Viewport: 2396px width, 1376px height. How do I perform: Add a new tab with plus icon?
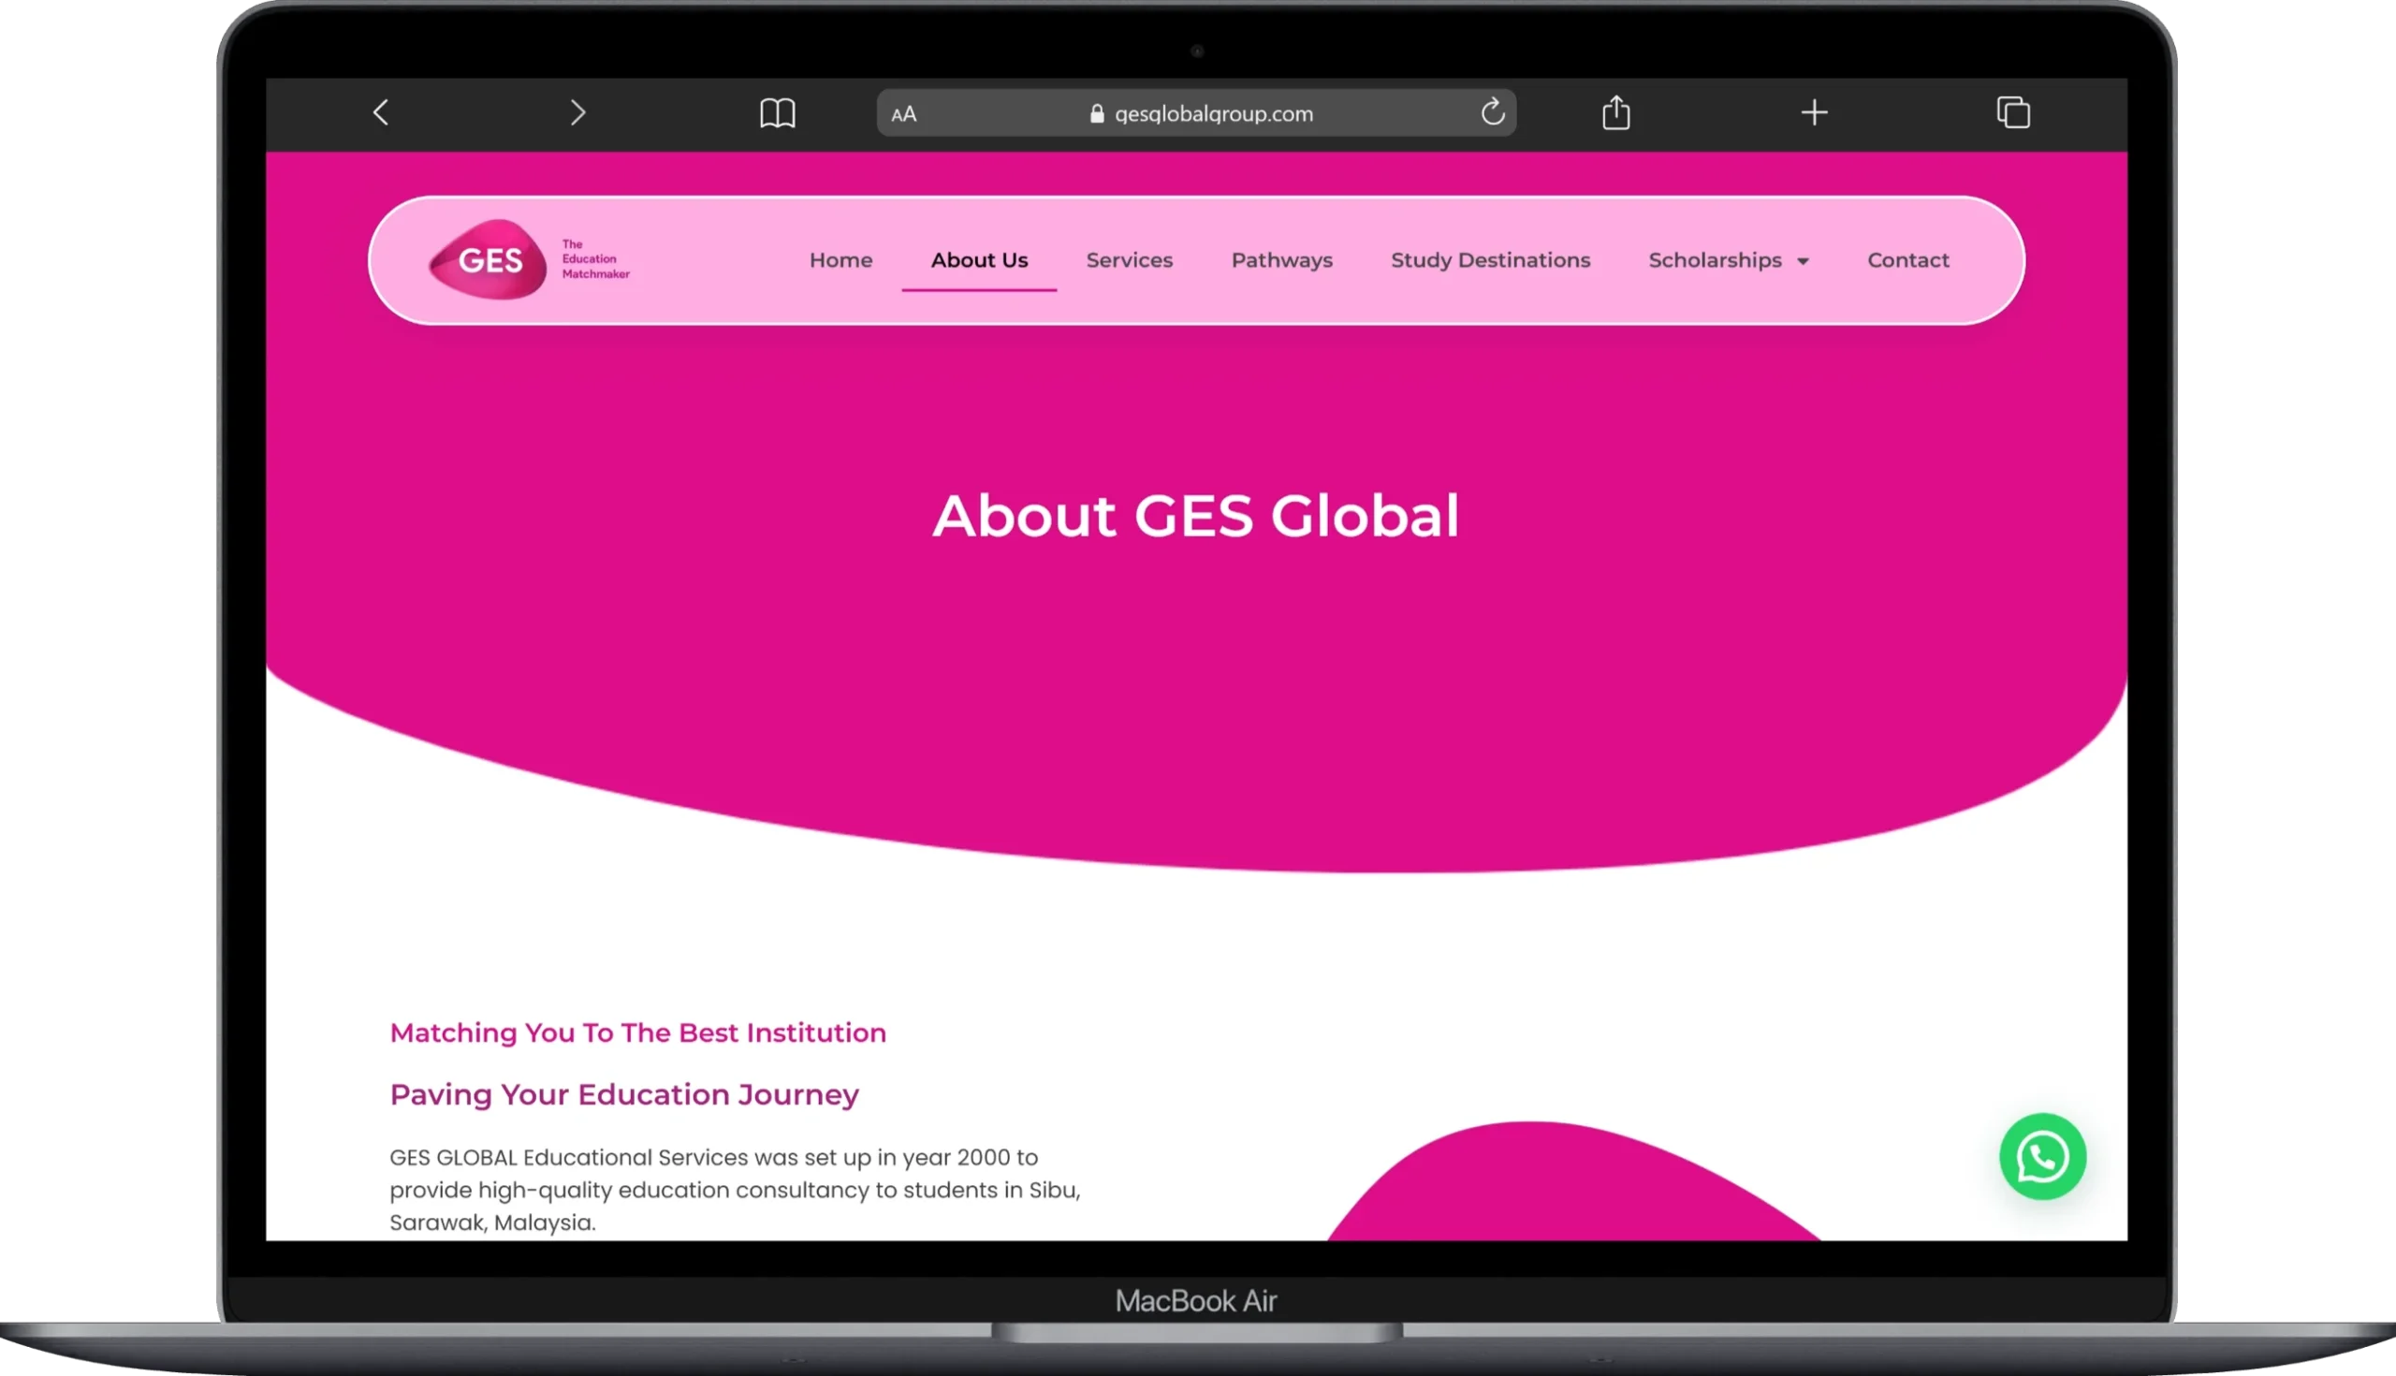(x=1813, y=113)
